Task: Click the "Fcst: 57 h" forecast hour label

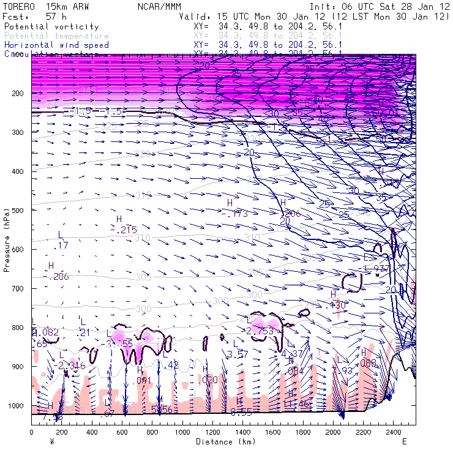Action: pos(34,16)
